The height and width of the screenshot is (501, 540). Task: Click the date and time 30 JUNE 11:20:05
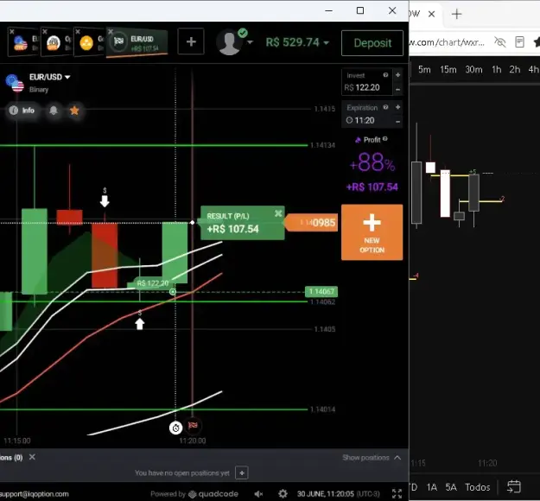pyautogui.click(x=338, y=494)
